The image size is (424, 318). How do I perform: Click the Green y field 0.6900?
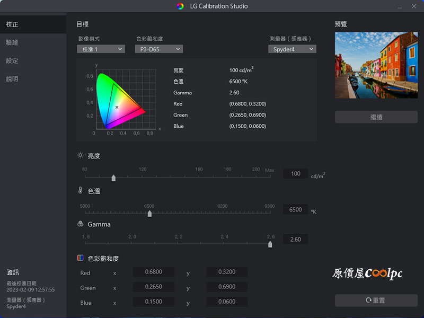[x=227, y=287]
